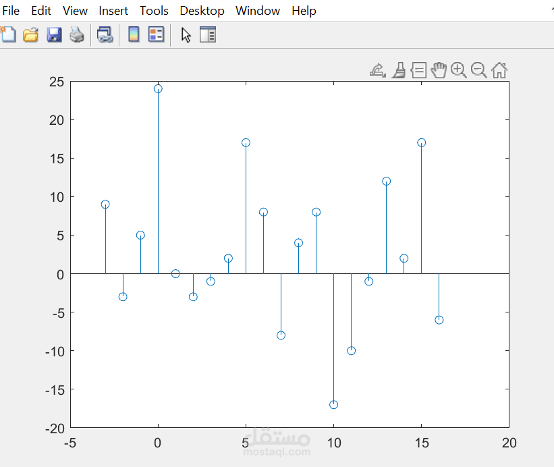554x467 pixels.
Task: Open the Property Inspector icon
Action: click(x=208, y=34)
